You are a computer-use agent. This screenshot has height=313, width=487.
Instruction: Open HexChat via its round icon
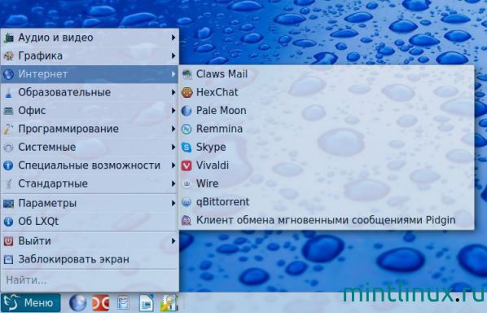(186, 92)
